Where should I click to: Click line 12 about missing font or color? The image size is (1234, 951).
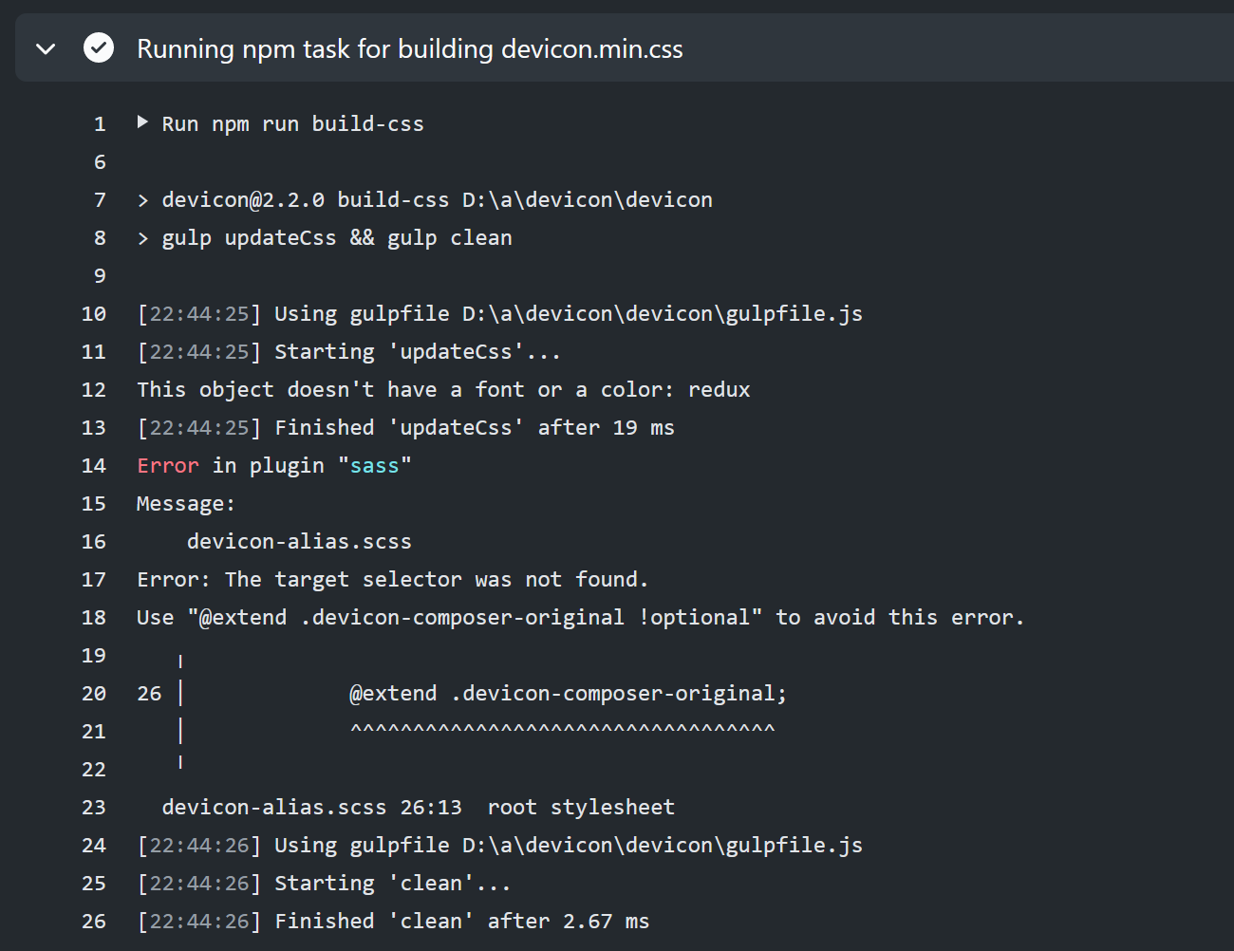pyautogui.click(x=441, y=389)
